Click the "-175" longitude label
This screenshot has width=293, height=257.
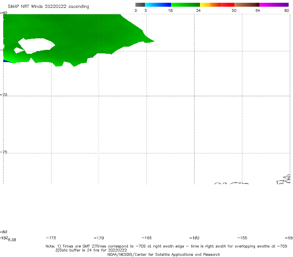coord(51,238)
